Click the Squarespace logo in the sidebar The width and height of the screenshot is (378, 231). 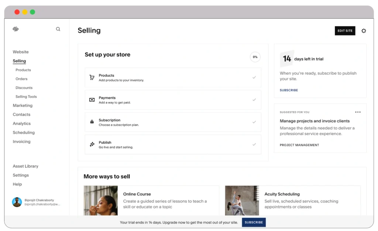(16, 29)
